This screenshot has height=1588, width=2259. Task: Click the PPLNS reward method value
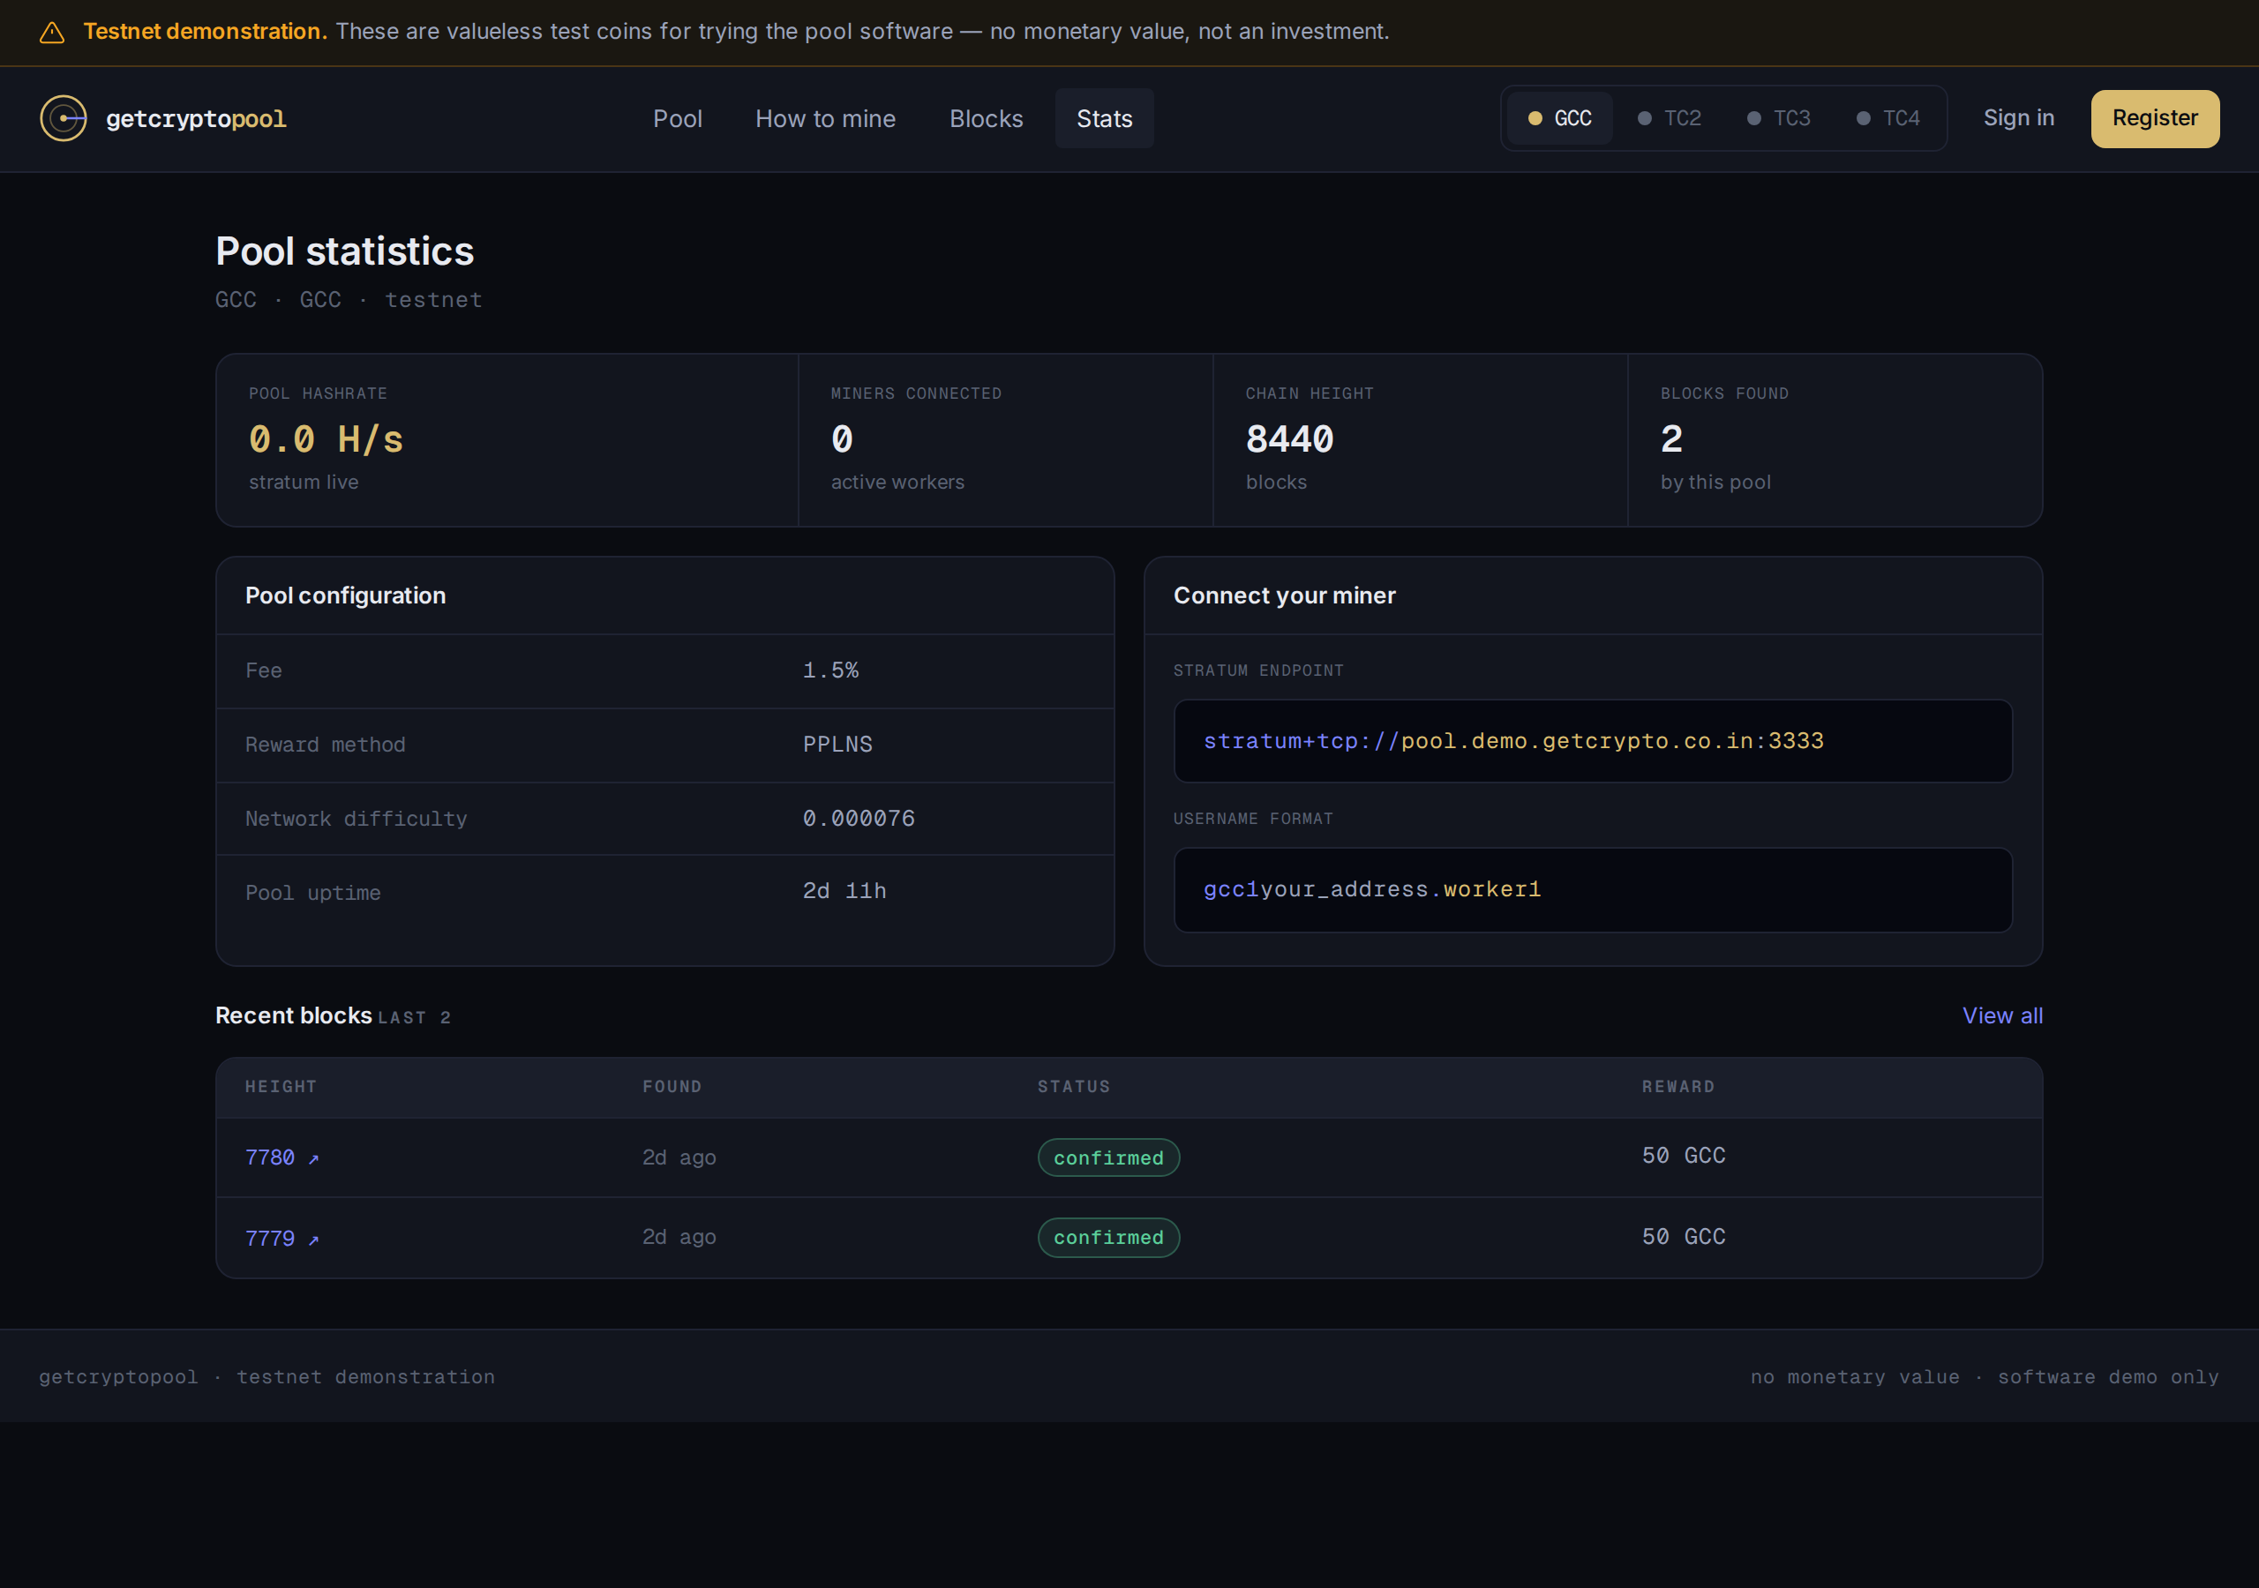click(x=837, y=744)
